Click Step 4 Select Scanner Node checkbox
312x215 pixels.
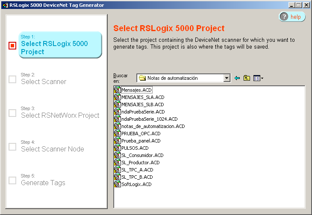(12, 147)
